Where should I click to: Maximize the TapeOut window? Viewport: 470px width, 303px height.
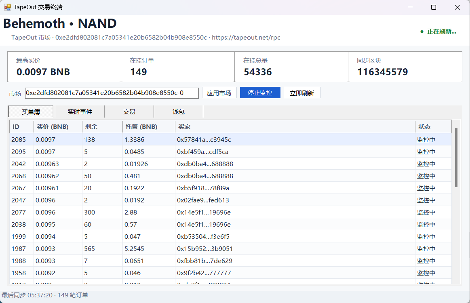tap(434, 7)
